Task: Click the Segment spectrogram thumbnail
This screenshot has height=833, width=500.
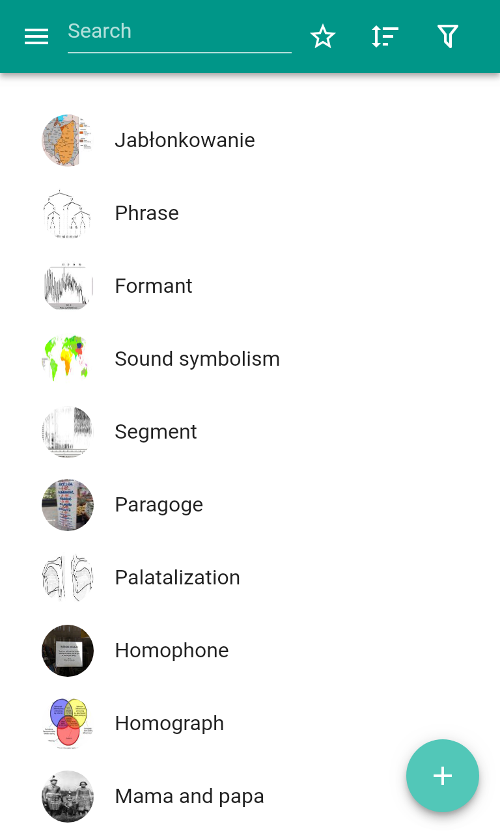Action: tap(68, 432)
